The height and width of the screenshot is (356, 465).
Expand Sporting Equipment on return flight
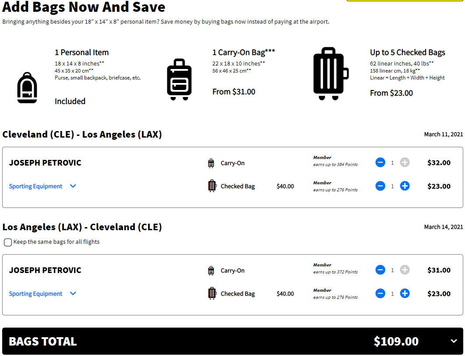43,294
